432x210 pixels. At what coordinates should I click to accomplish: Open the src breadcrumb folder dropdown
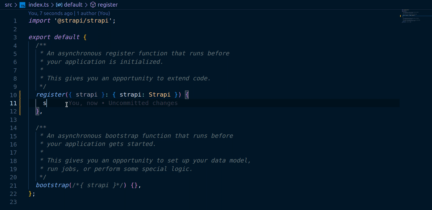(8, 5)
